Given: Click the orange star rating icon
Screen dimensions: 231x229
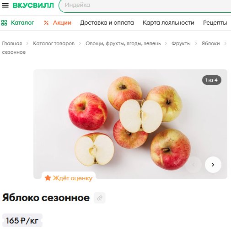Looking at the screenshot, I should 48,178.
